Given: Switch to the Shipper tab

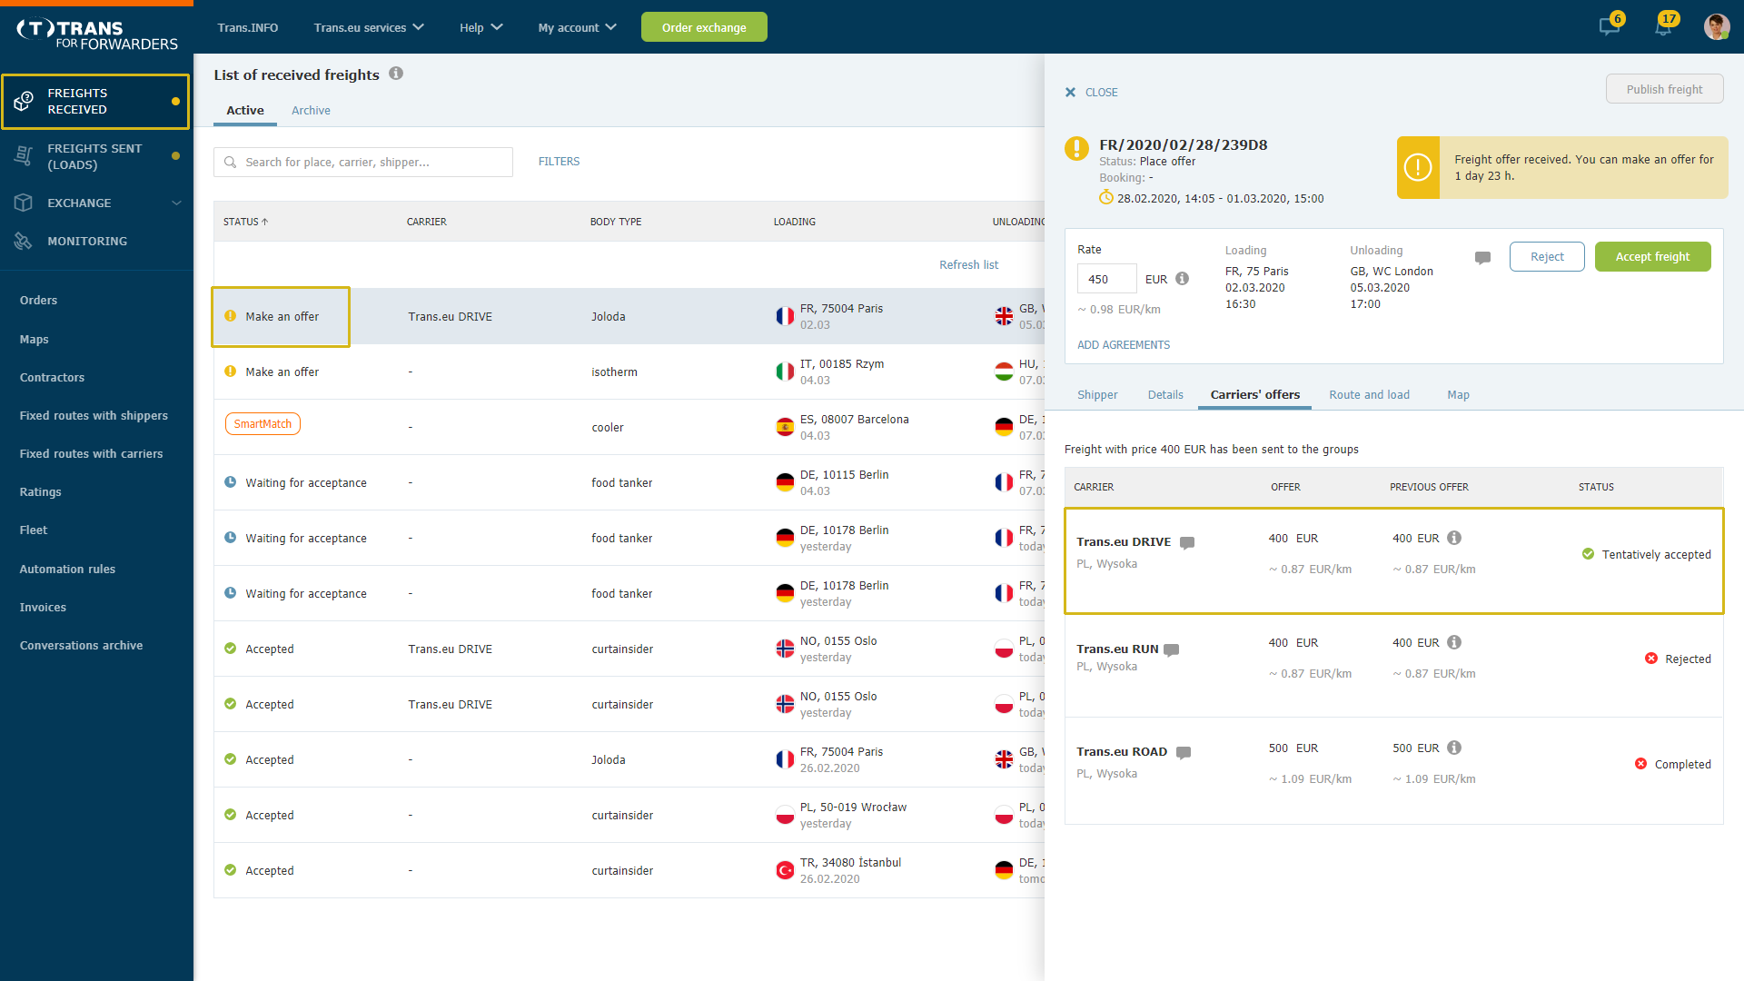Looking at the screenshot, I should [1097, 394].
